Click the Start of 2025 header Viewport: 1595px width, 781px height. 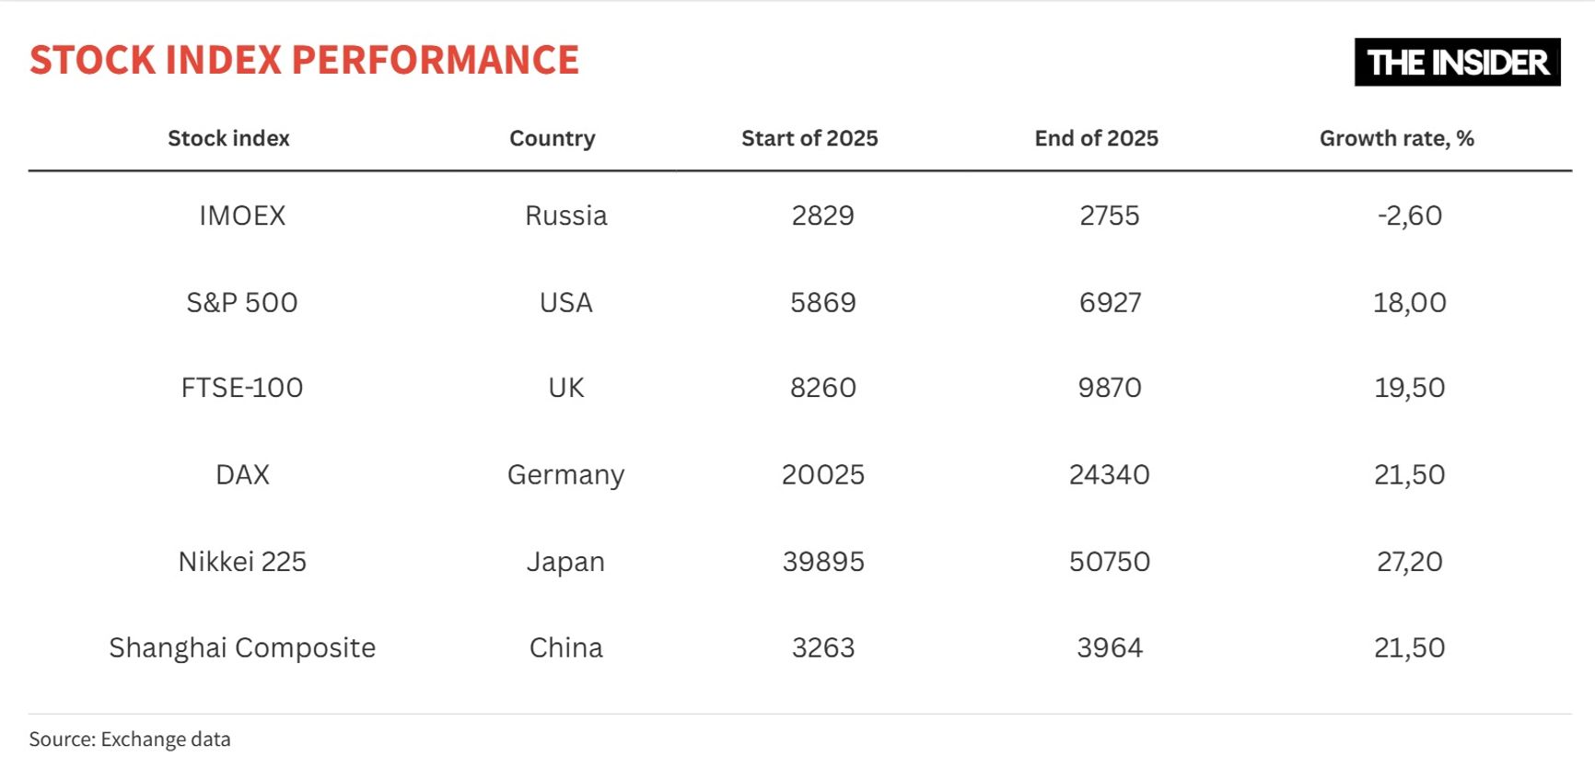coord(809,138)
